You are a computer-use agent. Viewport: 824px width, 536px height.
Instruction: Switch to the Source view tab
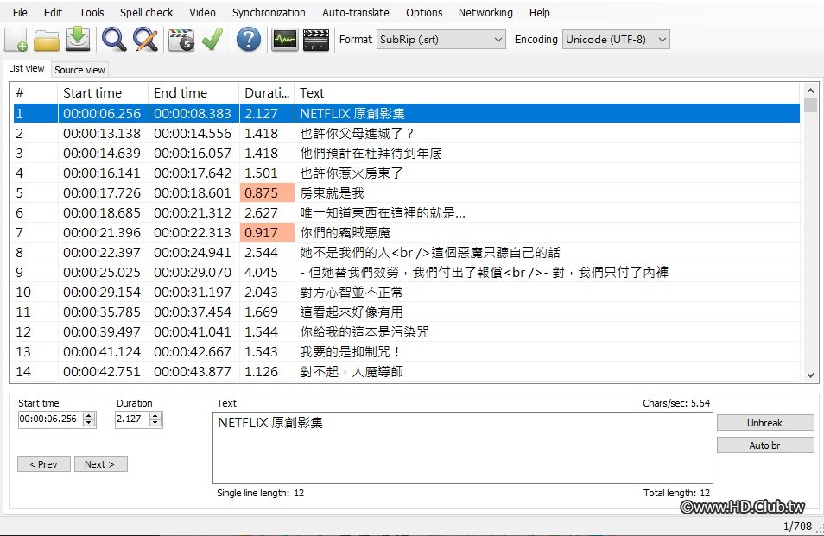[x=79, y=70]
